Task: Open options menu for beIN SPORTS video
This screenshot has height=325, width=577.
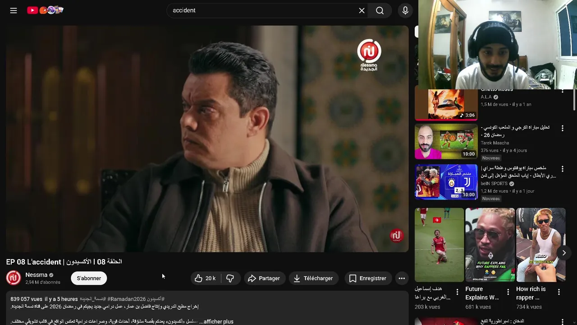Action: 562,169
